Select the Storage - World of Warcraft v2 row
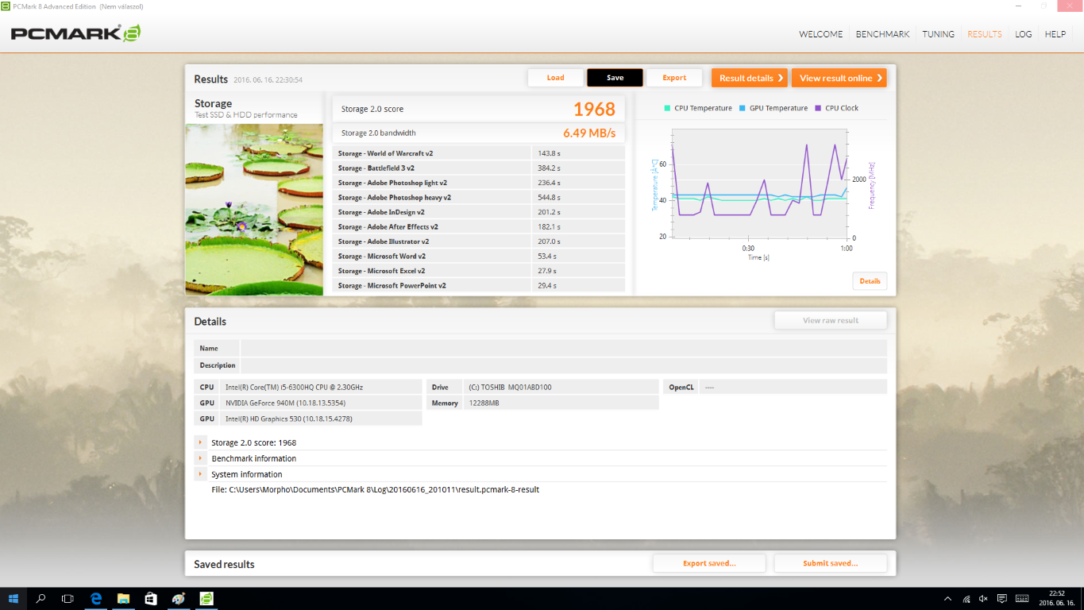Screen dimensions: 1084x610 coord(479,153)
